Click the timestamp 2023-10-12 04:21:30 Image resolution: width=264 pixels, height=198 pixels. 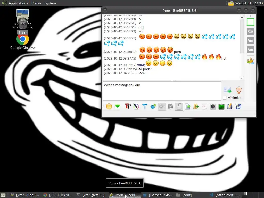(x=120, y=73)
